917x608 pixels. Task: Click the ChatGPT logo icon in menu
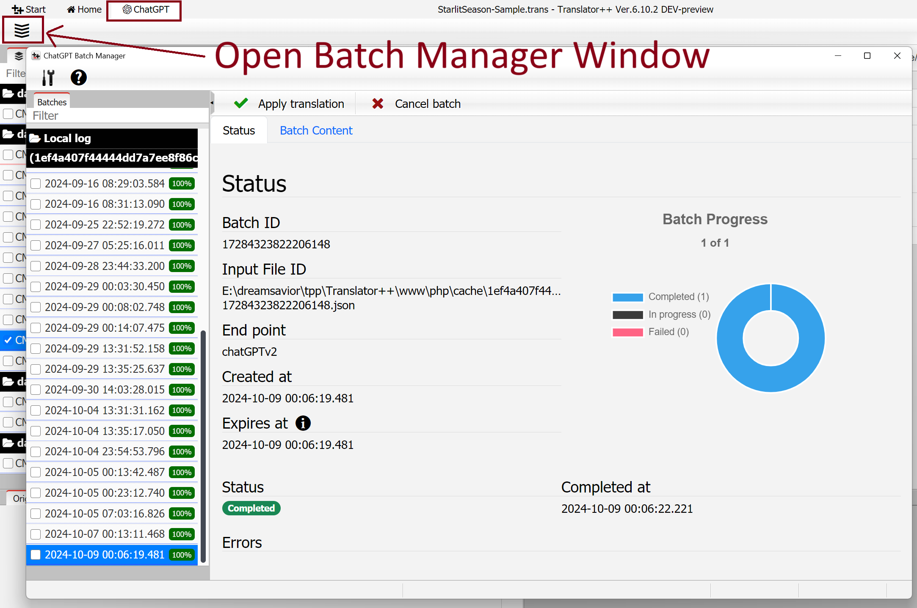point(127,9)
